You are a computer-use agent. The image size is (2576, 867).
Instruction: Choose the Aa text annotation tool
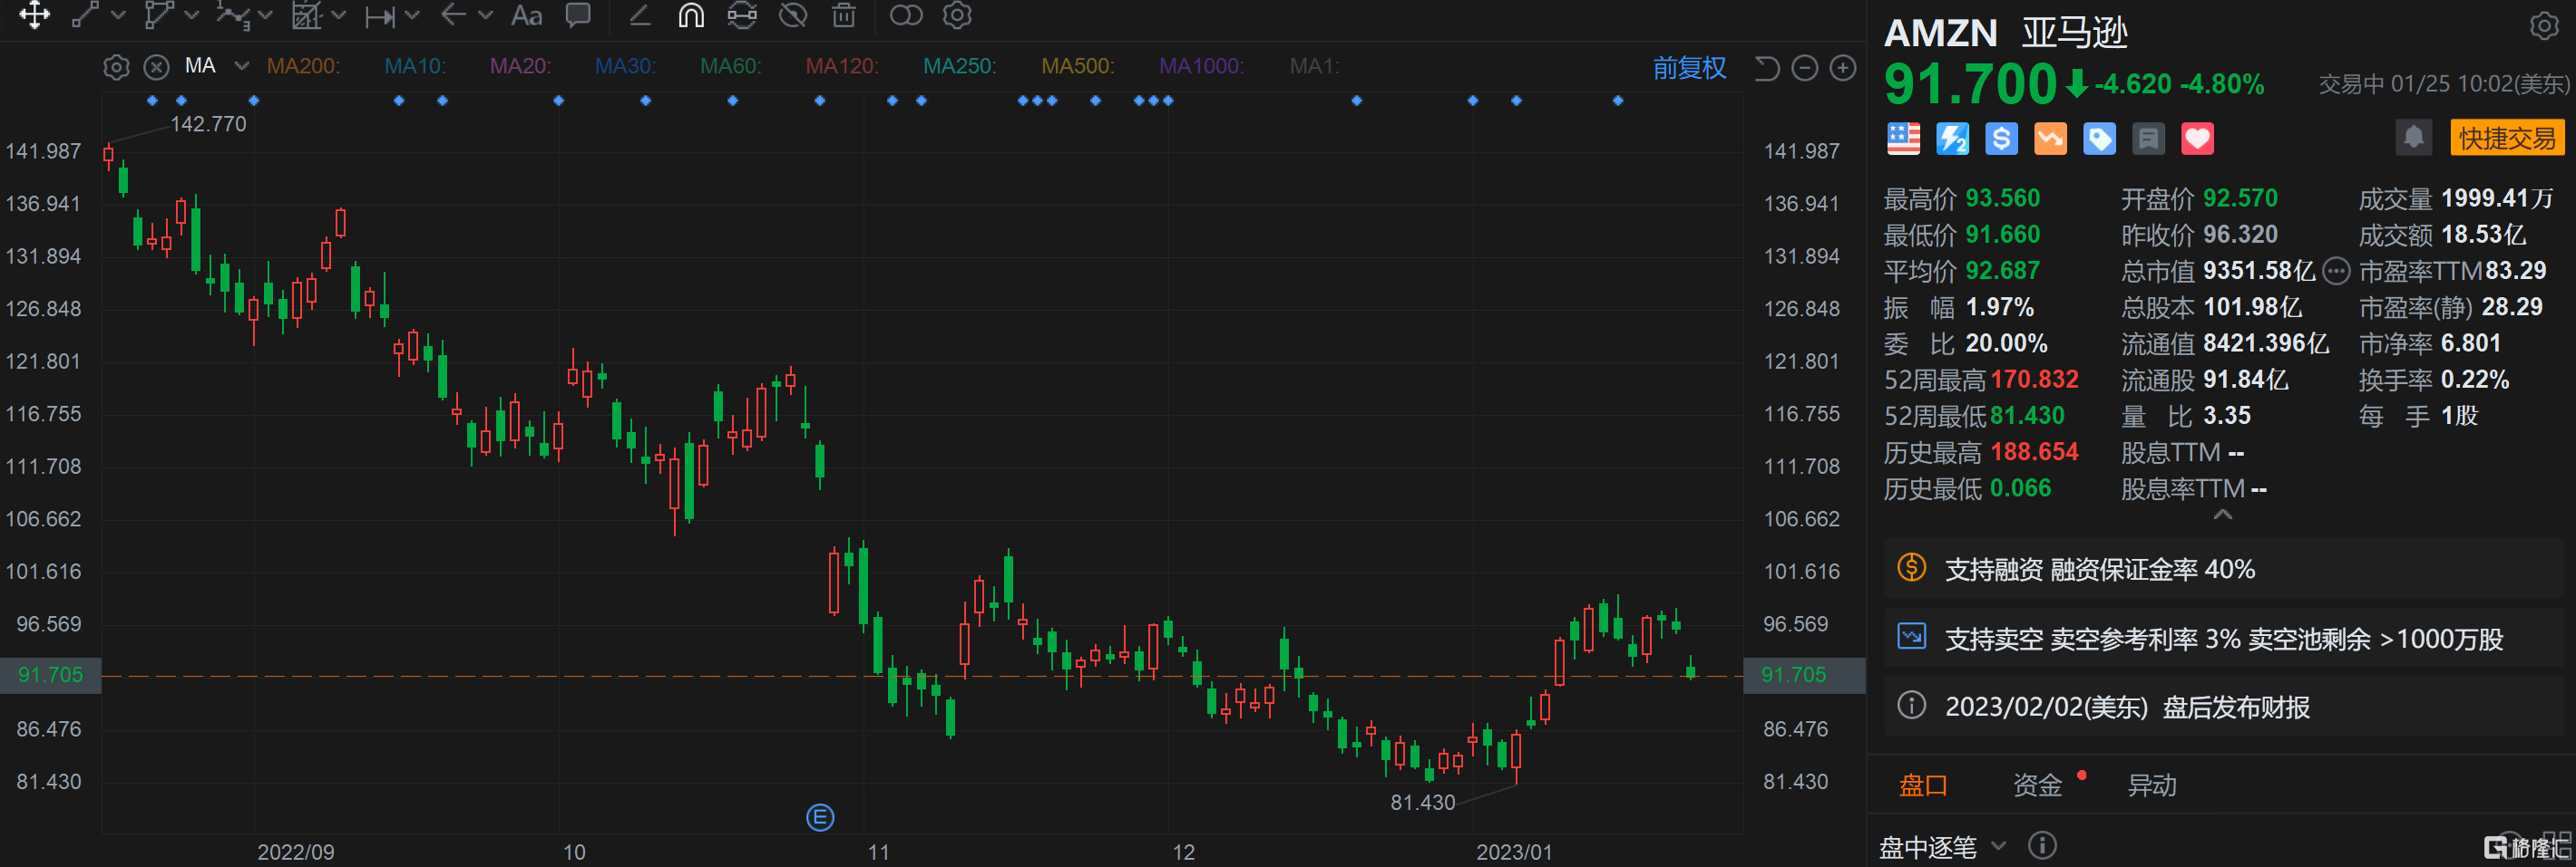pos(526,15)
